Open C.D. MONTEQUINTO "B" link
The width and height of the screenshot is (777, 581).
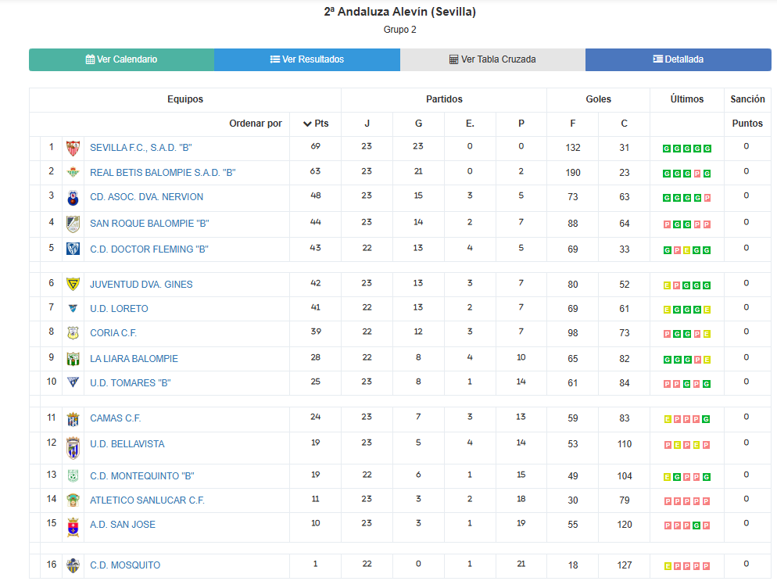(142, 476)
